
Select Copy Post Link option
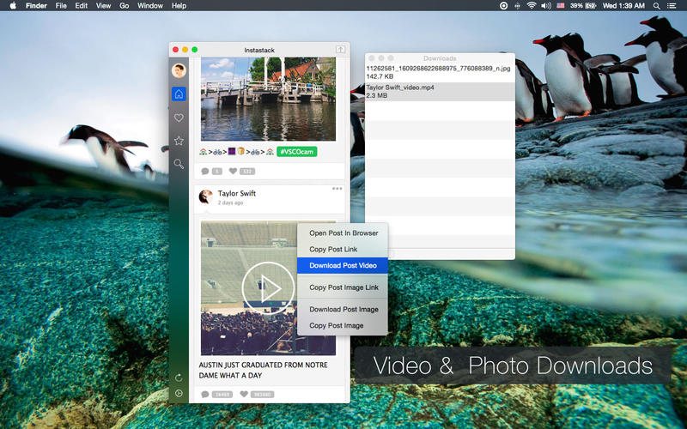[333, 250]
